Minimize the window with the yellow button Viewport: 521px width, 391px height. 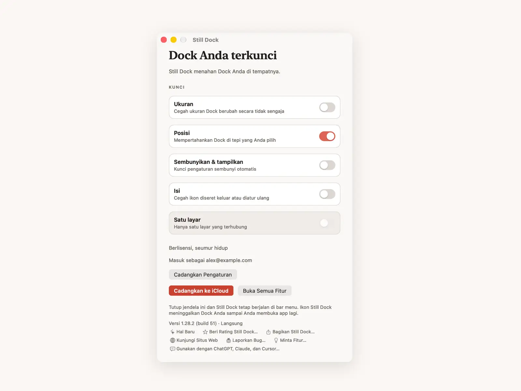coord(174,40)
